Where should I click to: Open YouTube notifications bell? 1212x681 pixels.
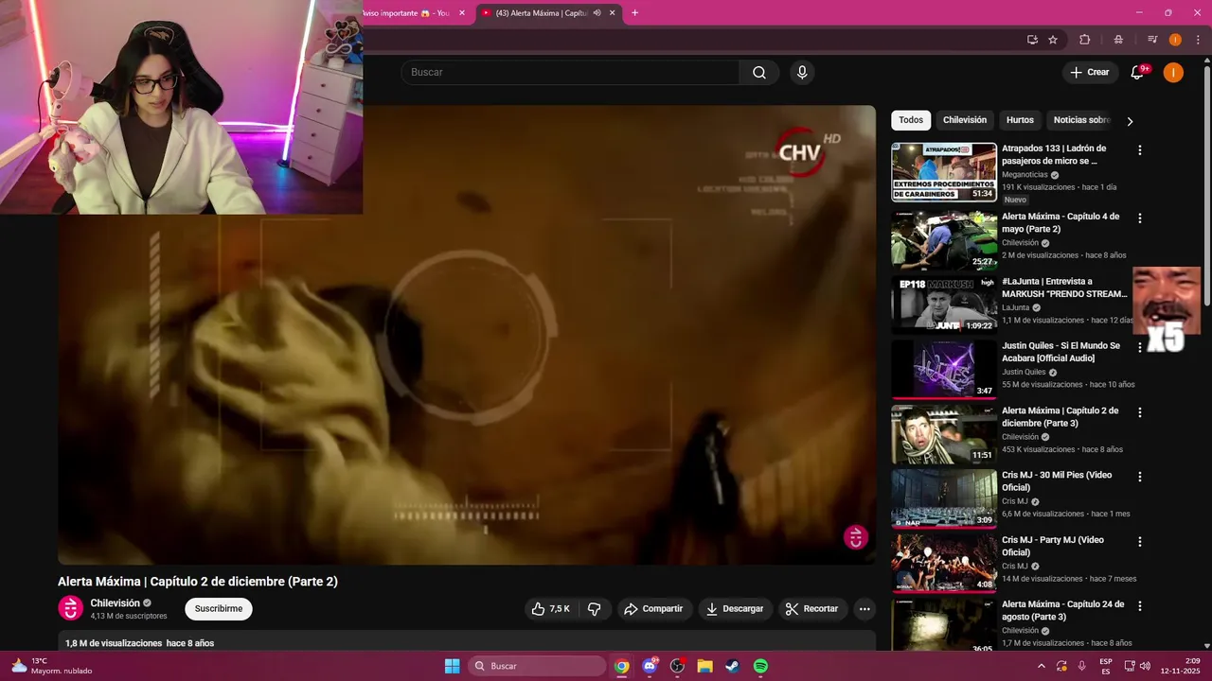(1138, 73)
